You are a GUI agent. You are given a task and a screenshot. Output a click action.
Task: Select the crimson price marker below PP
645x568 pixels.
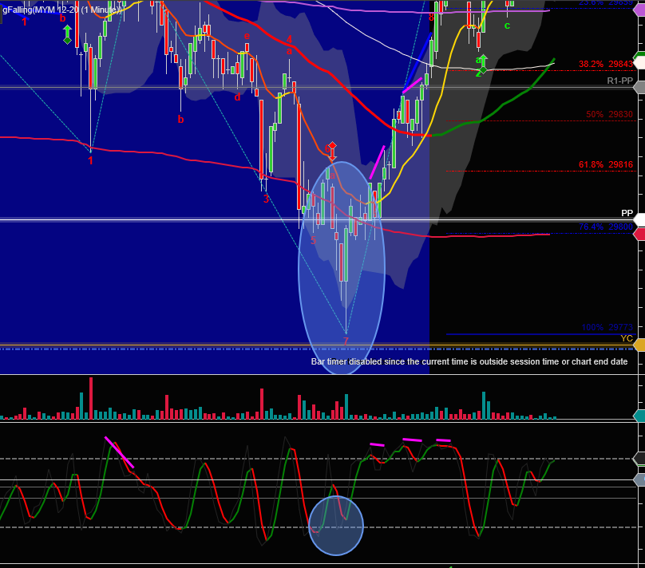[x=639, y=235]
